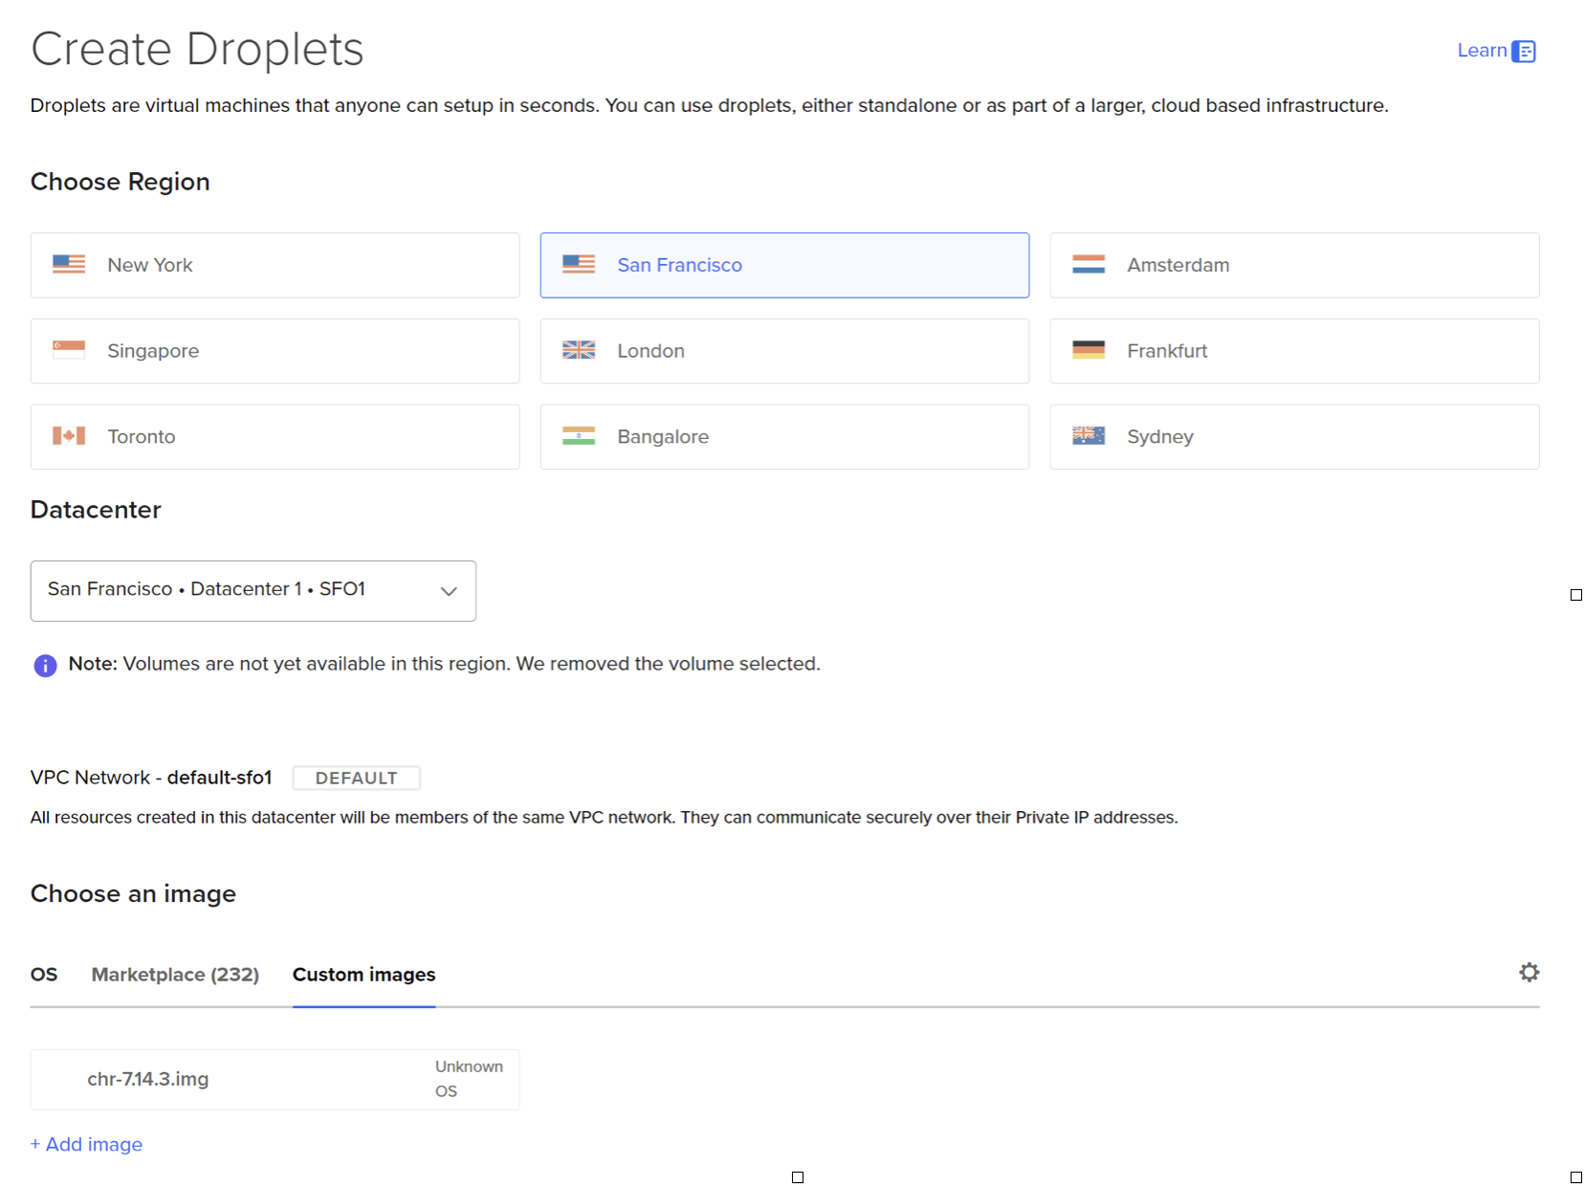Open the OS image tab
The width and height of the screenshot is (1584, 1186).
click(x=44, y=975)
